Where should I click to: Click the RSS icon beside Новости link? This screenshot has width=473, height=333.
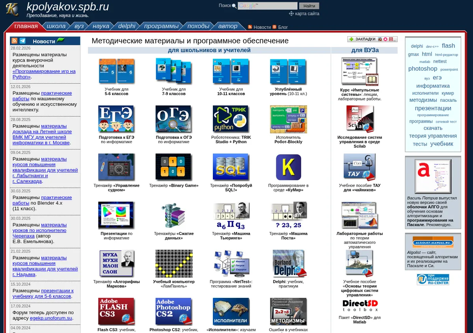click(x=250, y=27)
